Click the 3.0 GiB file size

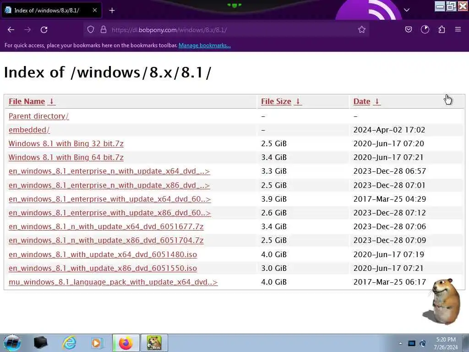pyautogui.click(x=274, y=268)
